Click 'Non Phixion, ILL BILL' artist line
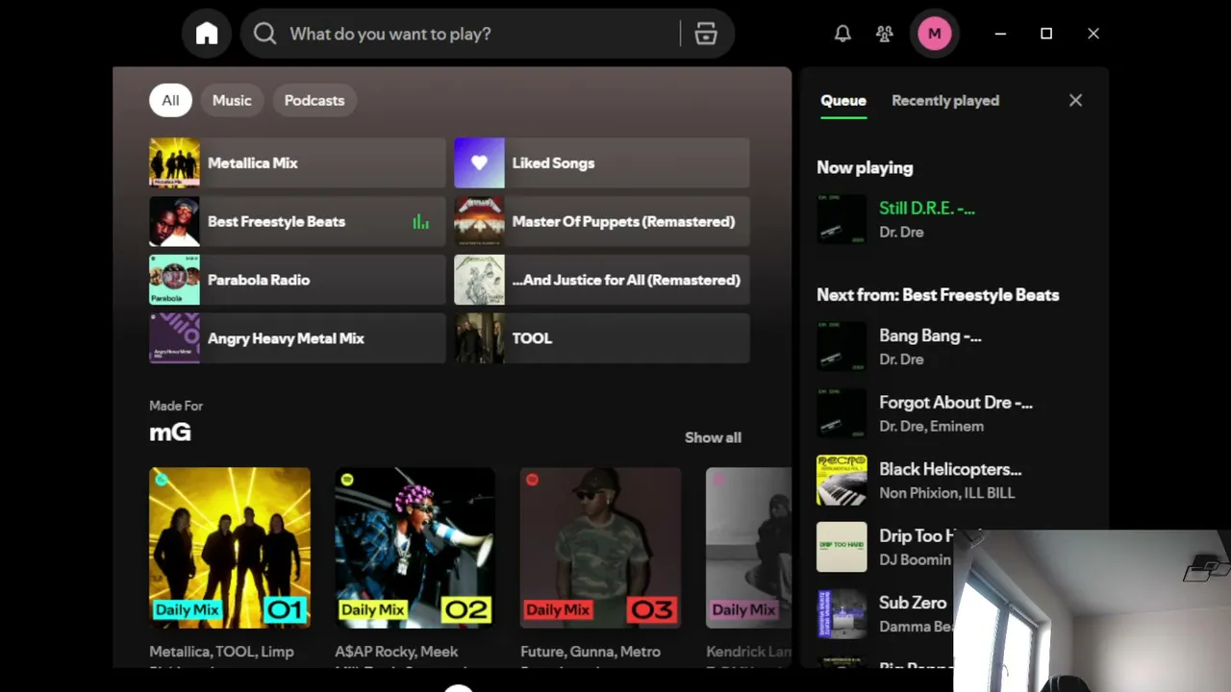 pyautogui.click(x=946, y=493)
